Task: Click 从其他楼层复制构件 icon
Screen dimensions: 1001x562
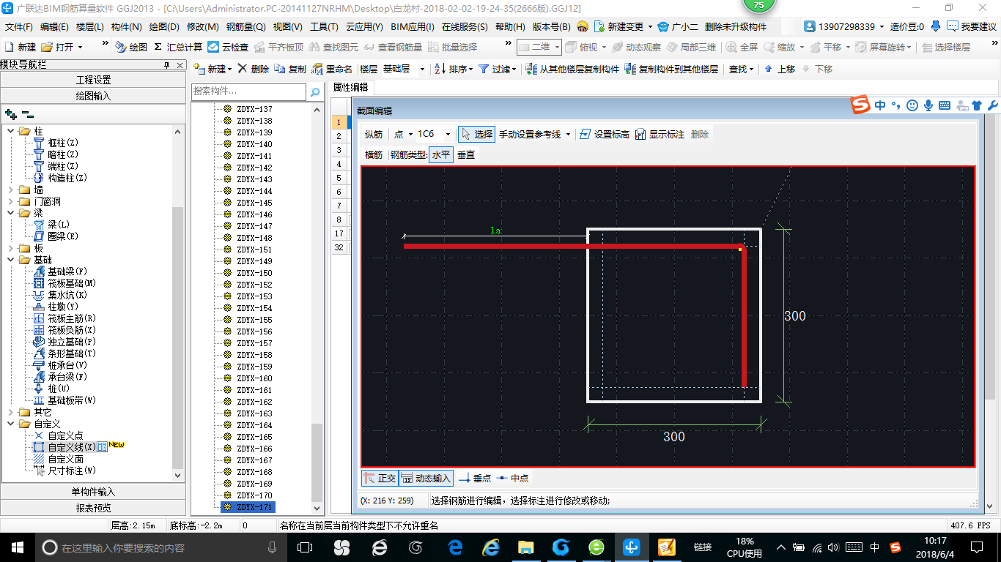Action: pyautogui.click(x=532, y=69)
